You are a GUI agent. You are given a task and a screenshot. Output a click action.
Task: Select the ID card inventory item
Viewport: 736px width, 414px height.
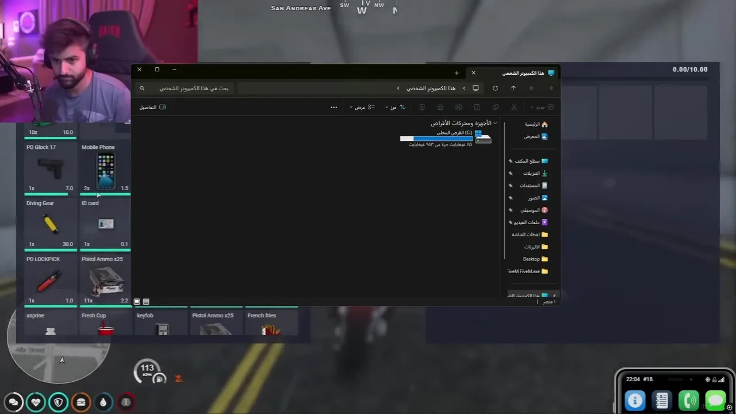[106, 224]
